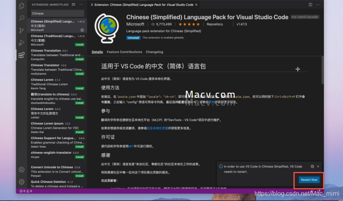This screenshot has height=201, width=343.
Task: Install Chinese Support for LanguageTool
Action: (x=79, y=147)
